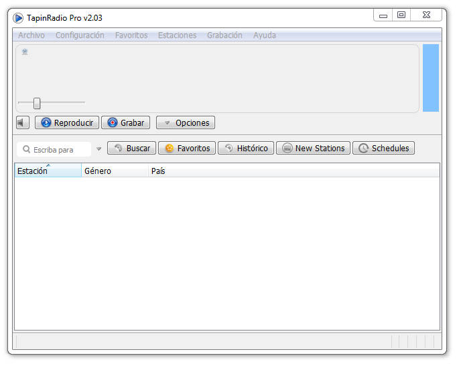
Task: Open the Histórico button
Action: click(x=246, y=148)
